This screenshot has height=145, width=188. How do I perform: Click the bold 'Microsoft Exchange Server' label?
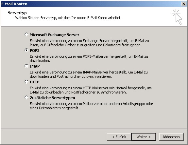click(x=54, y=35)
